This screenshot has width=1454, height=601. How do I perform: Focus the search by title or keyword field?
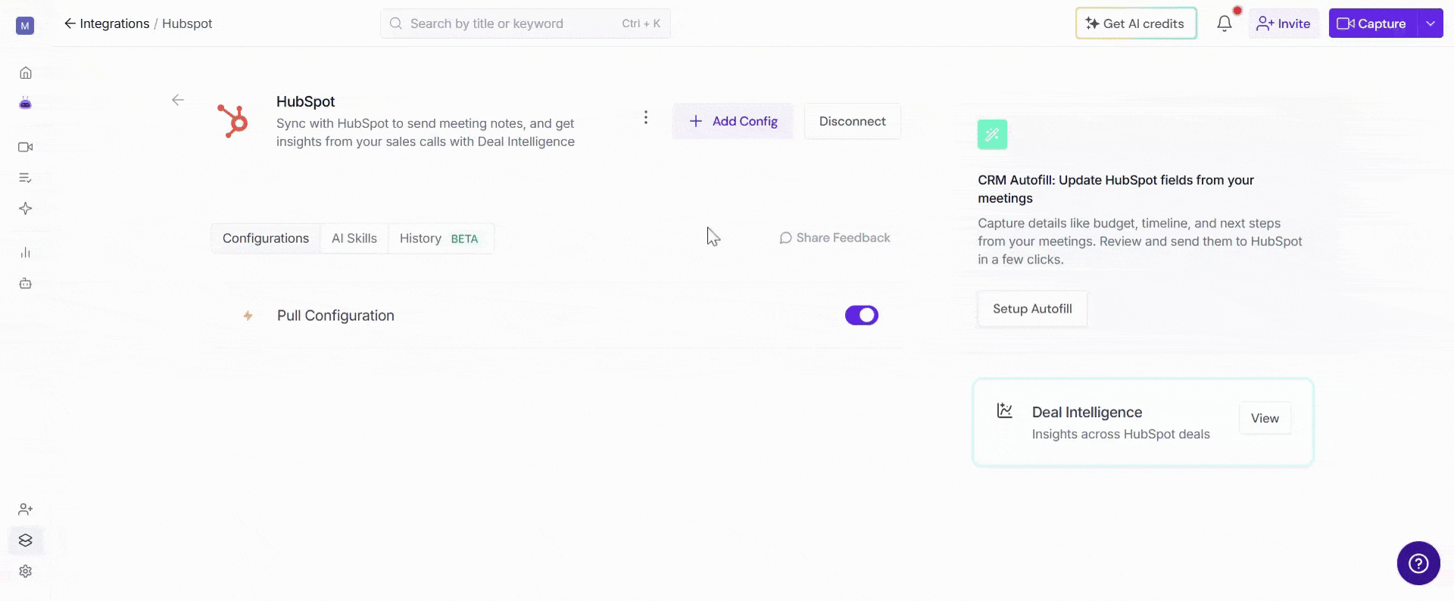[526, 23]
